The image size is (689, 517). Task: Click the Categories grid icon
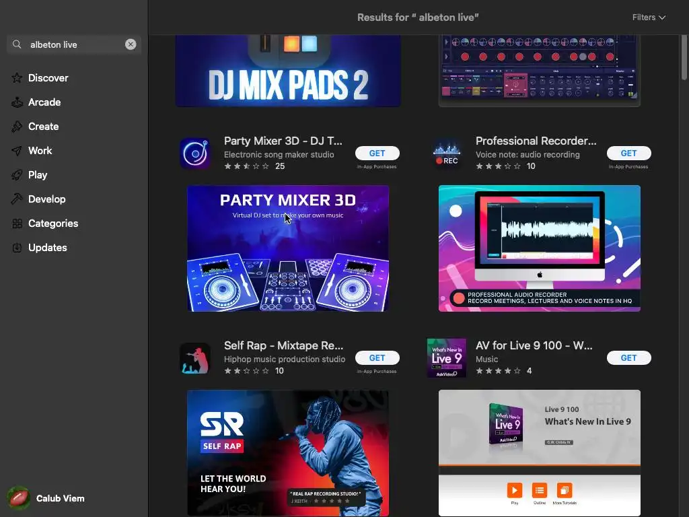[17, 223]
